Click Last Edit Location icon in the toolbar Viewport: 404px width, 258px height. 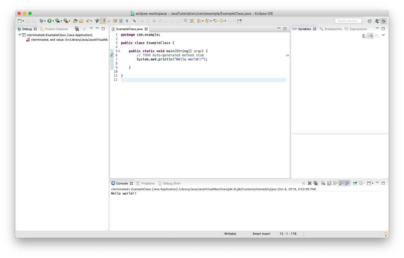[x=216, y=21]
